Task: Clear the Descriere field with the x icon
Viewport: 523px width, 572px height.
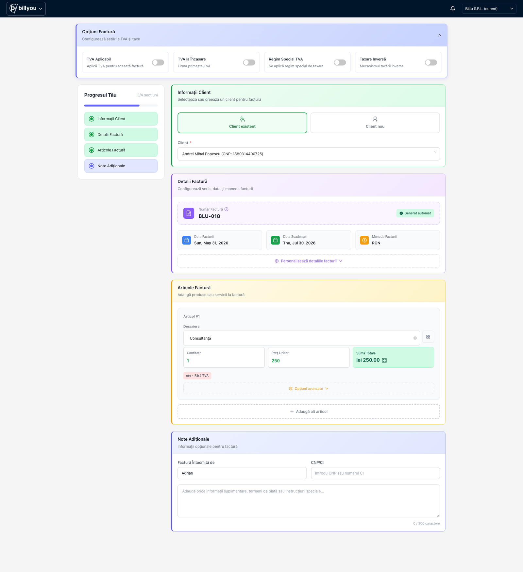Action: [x=415, y=338]
